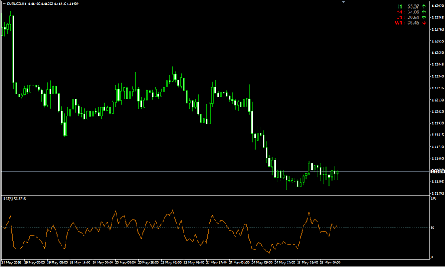
Task: Click the horizontal bid price line
Action: (216, 171)
